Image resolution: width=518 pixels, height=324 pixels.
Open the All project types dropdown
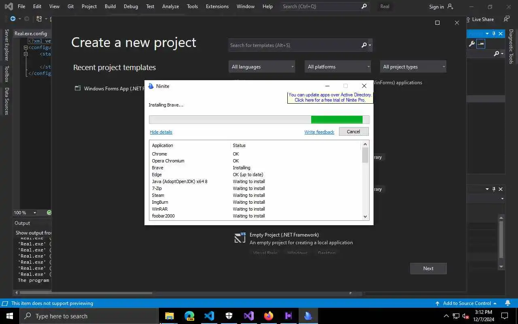tap(413, 67)
